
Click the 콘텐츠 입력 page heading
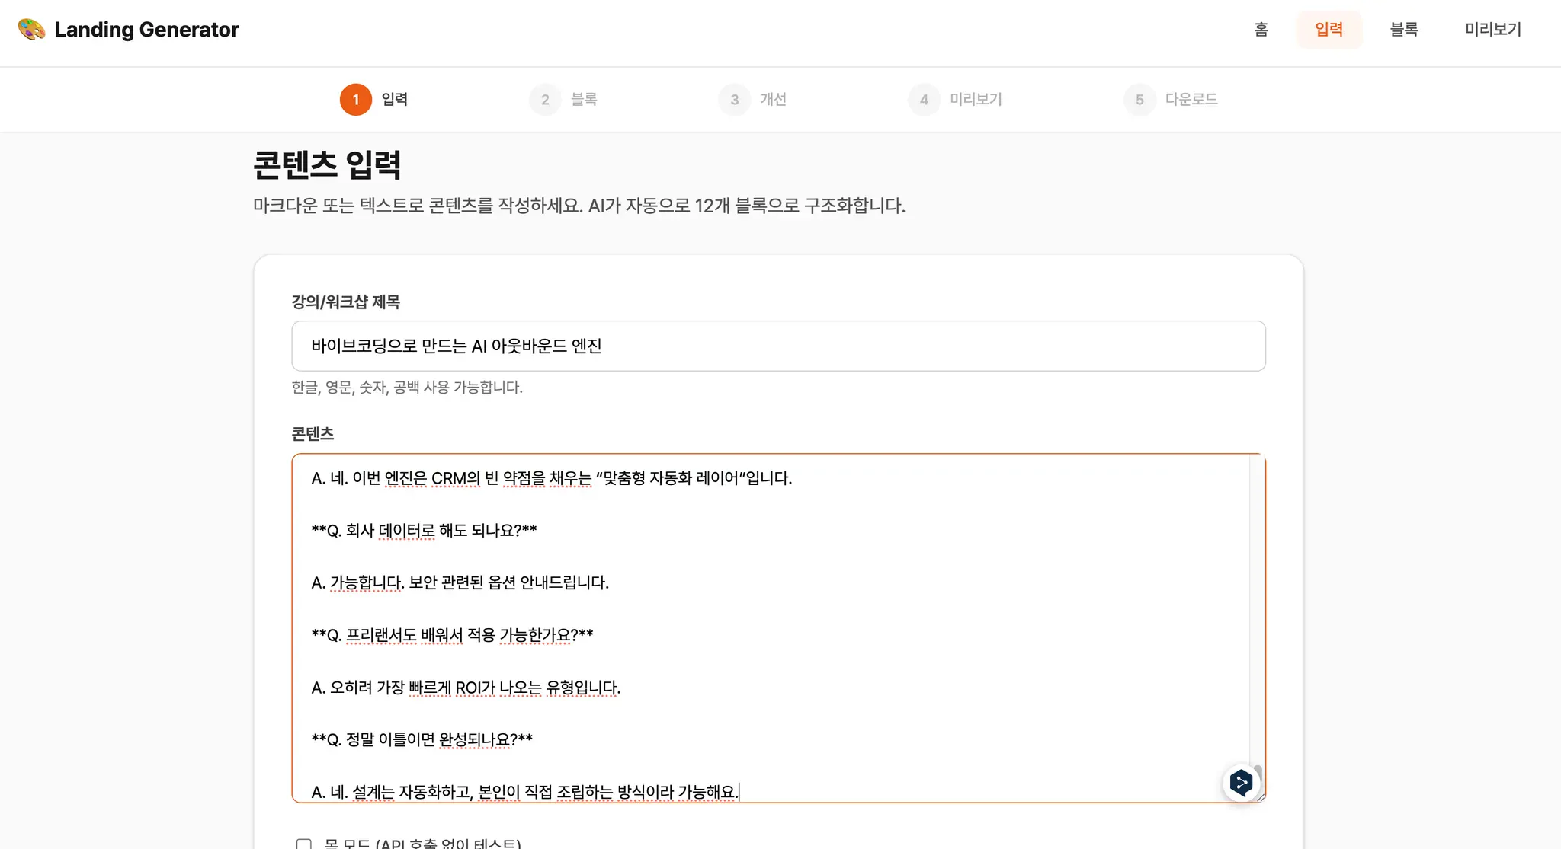(x=327, y=164)
